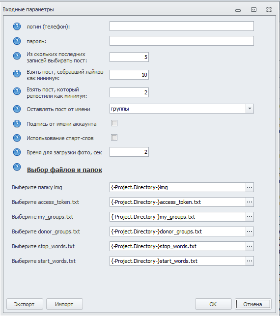The height and width of the screenshot is (316, 280).
Task: Expand the Оставлять пост от имени dropdown arrow
Action: [250, 109]
